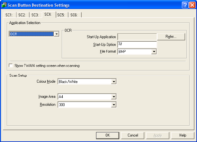Enable Show TWAIN setting screen when scanning
The image size is (197, 142).
11,65
